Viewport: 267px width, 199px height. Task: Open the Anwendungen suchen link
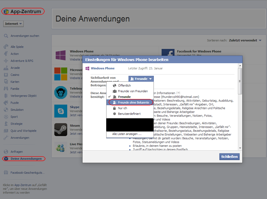click(25, 36)
